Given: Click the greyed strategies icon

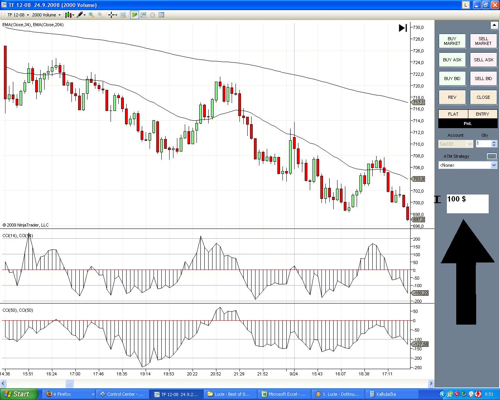Looking at the screenshot, I should [152, 15].
